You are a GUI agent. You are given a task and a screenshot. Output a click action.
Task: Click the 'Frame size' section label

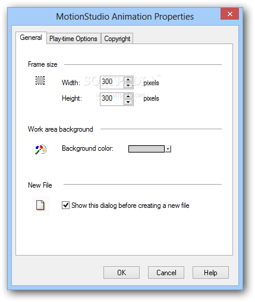(43, 64)
